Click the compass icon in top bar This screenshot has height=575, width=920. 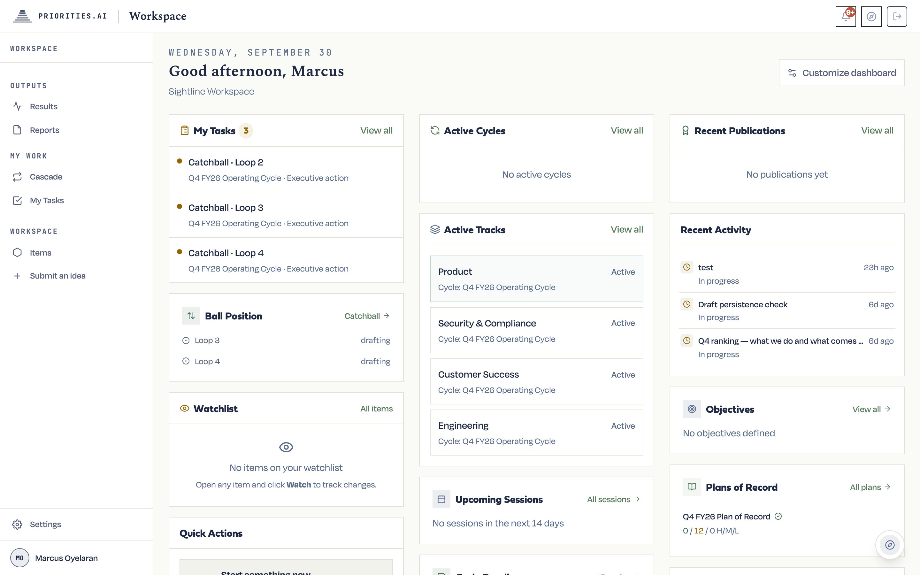871,16
